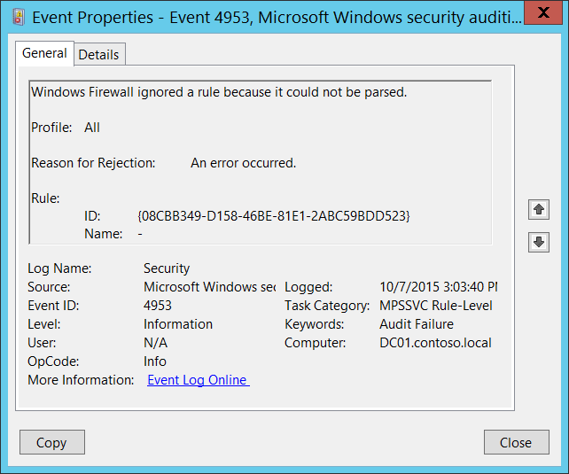Click the rule ID GUID text
Screen dimensions: 569x474
pos(273,216)
